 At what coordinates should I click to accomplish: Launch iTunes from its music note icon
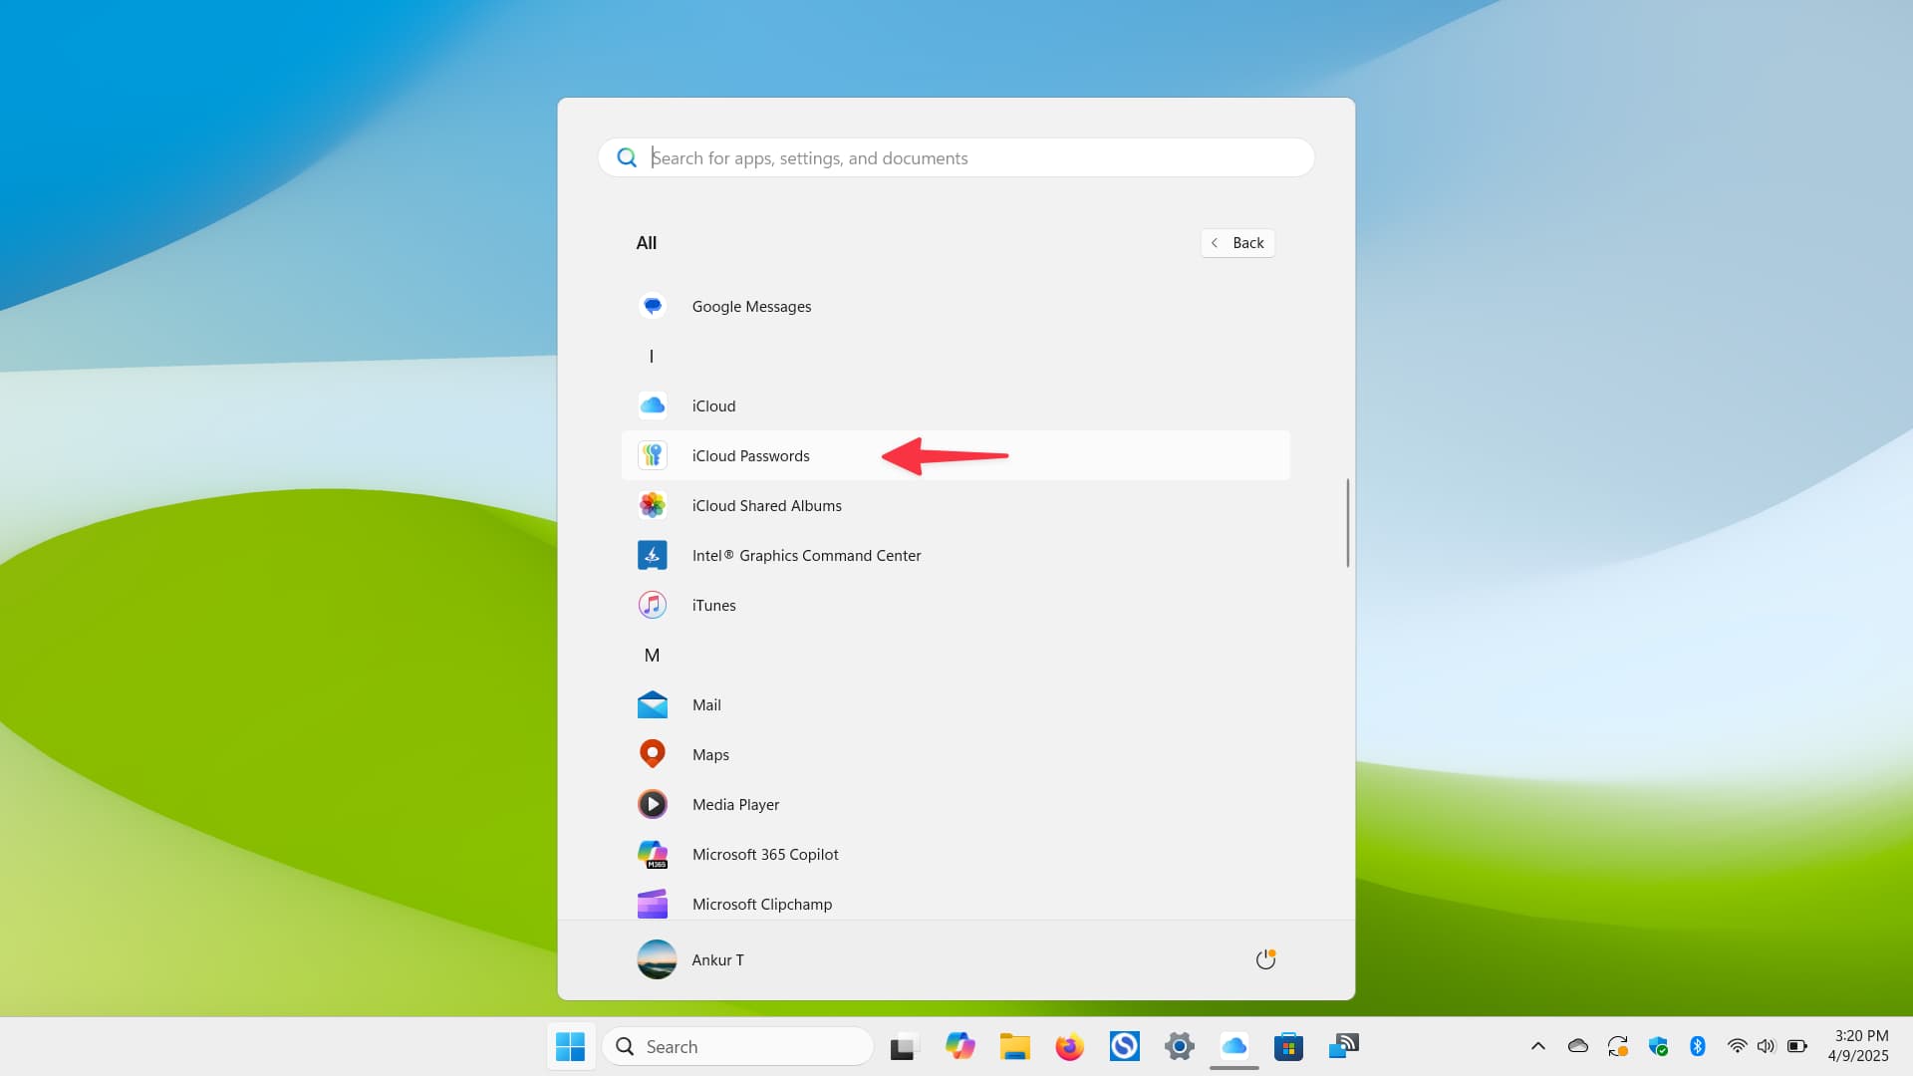coord(652,605)
